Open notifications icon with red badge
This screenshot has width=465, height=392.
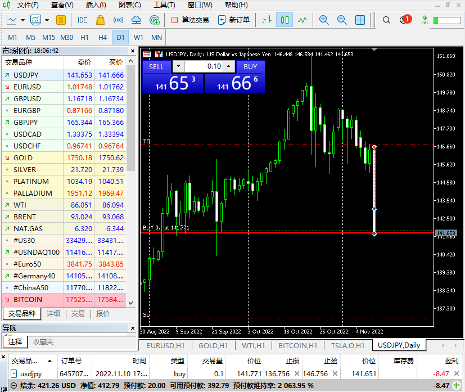click(405, 20)
